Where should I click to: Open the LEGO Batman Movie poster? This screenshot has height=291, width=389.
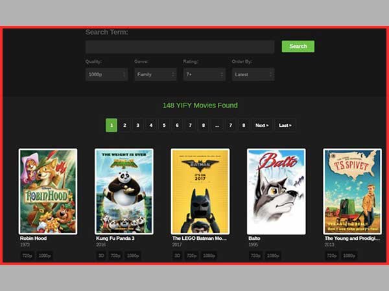[200, 191]
